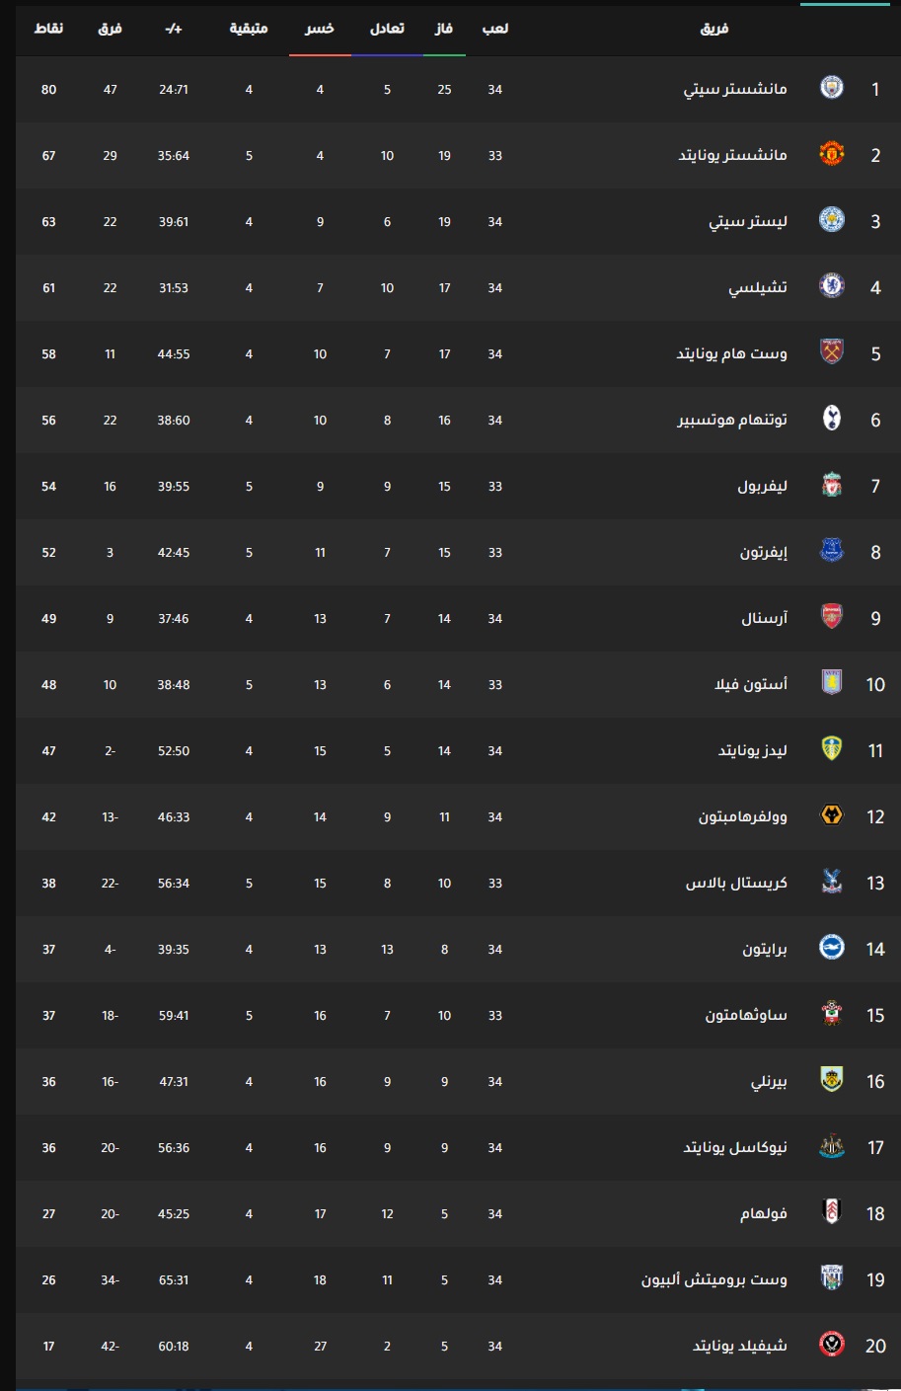Select the Newcastle United crest

(832, 1147)
